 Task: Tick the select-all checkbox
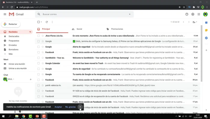(38, 22)
